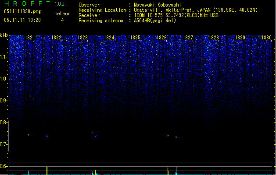Image resolution: width=276 pixels, height=175 pixels.
Task: Select the ICOM IC-575 53.7492 MHz receiver text
Action: 176,15
